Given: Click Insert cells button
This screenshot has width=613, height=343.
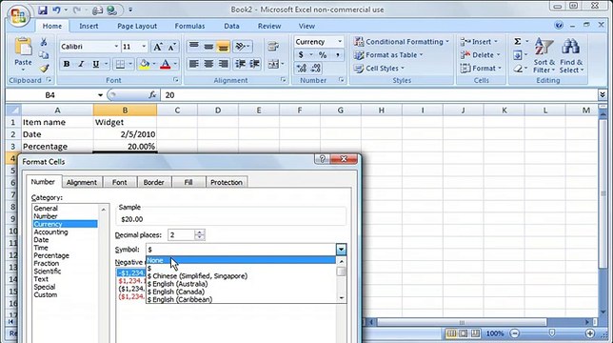Looking at the screenshot, I should tap(479, 42).
